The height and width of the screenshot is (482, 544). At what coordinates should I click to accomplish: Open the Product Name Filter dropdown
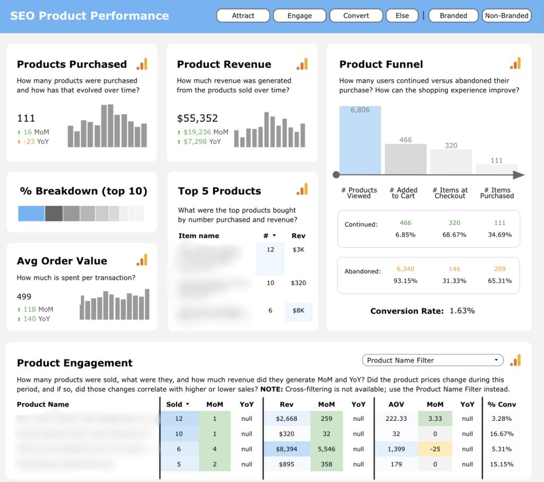432,360
